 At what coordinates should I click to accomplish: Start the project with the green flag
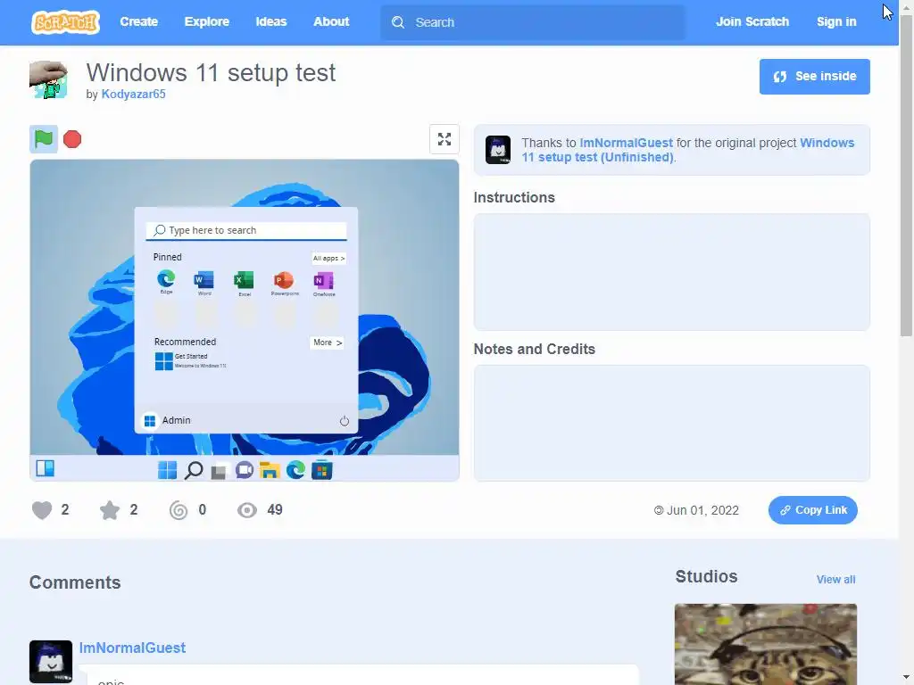44,139
